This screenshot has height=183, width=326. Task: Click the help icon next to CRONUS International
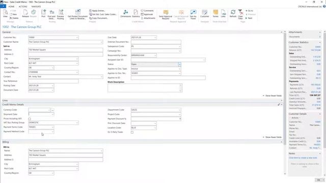[324, 7]
